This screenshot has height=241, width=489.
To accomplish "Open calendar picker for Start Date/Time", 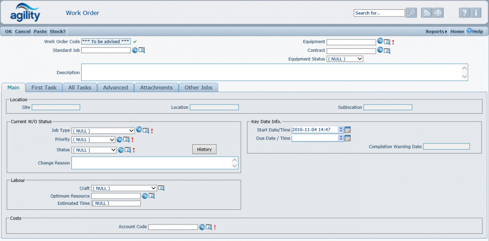I will coord(348,130).
